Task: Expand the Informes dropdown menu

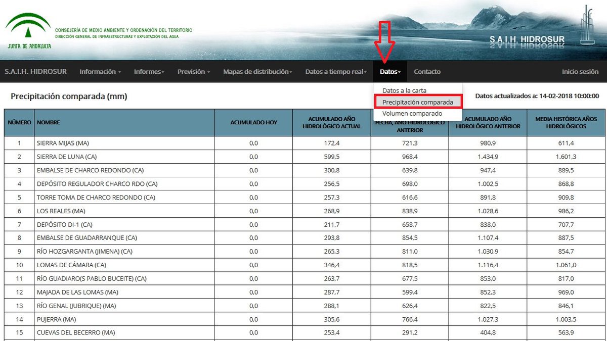Action: point(149,72)
